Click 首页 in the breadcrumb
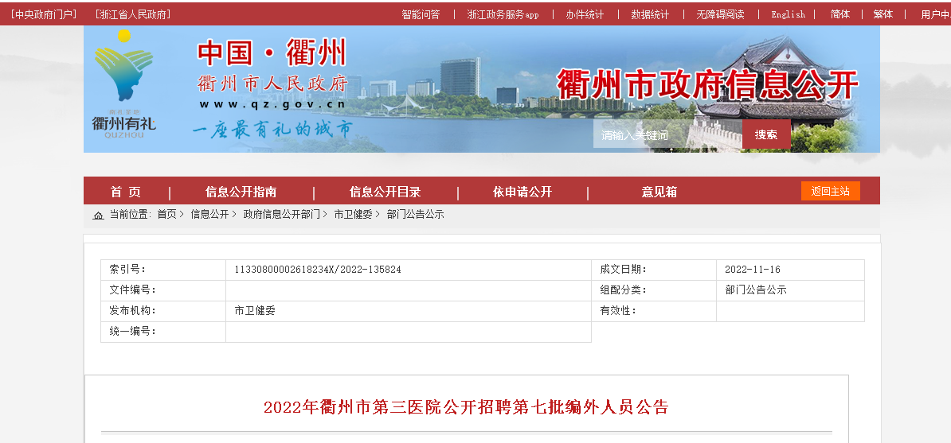Image resolution: width=951 pixels, height=443 pixels. pyautogui.click(x=166, y=215)
